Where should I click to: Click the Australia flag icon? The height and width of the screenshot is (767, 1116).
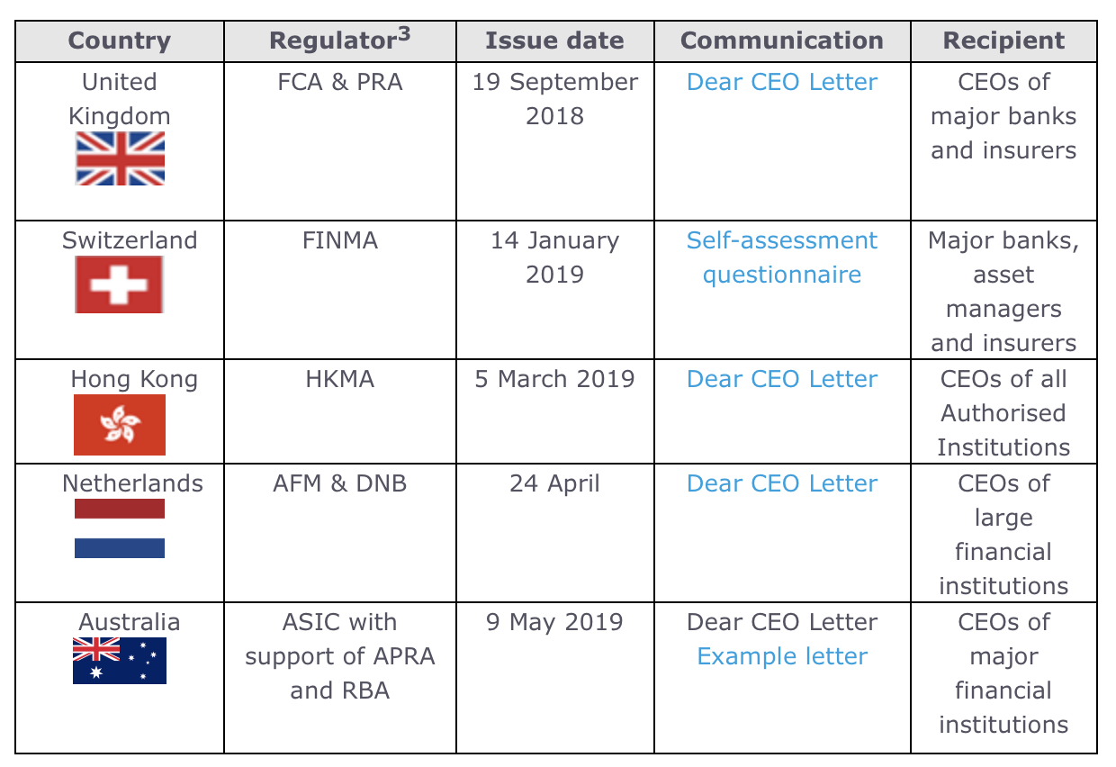click(x=120, y=661)
